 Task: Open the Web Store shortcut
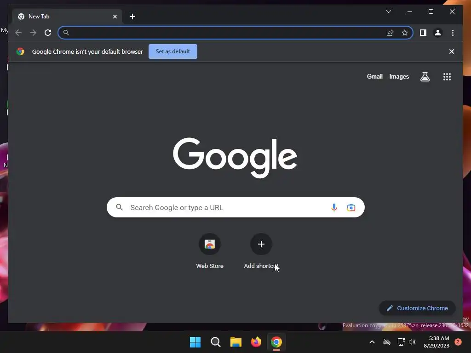(x=210, y=251)
